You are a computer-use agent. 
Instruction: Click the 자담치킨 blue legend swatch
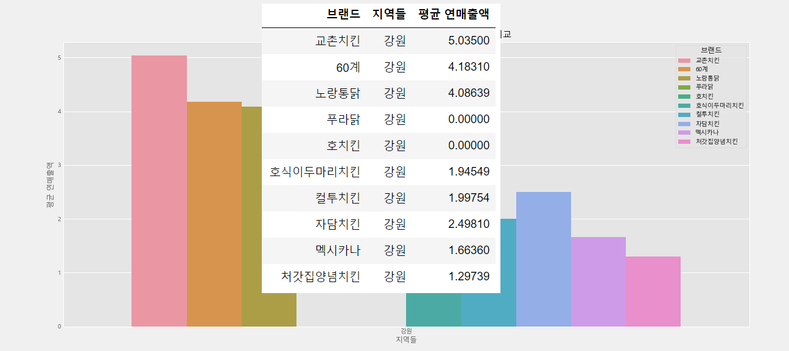tap(685, 124)
